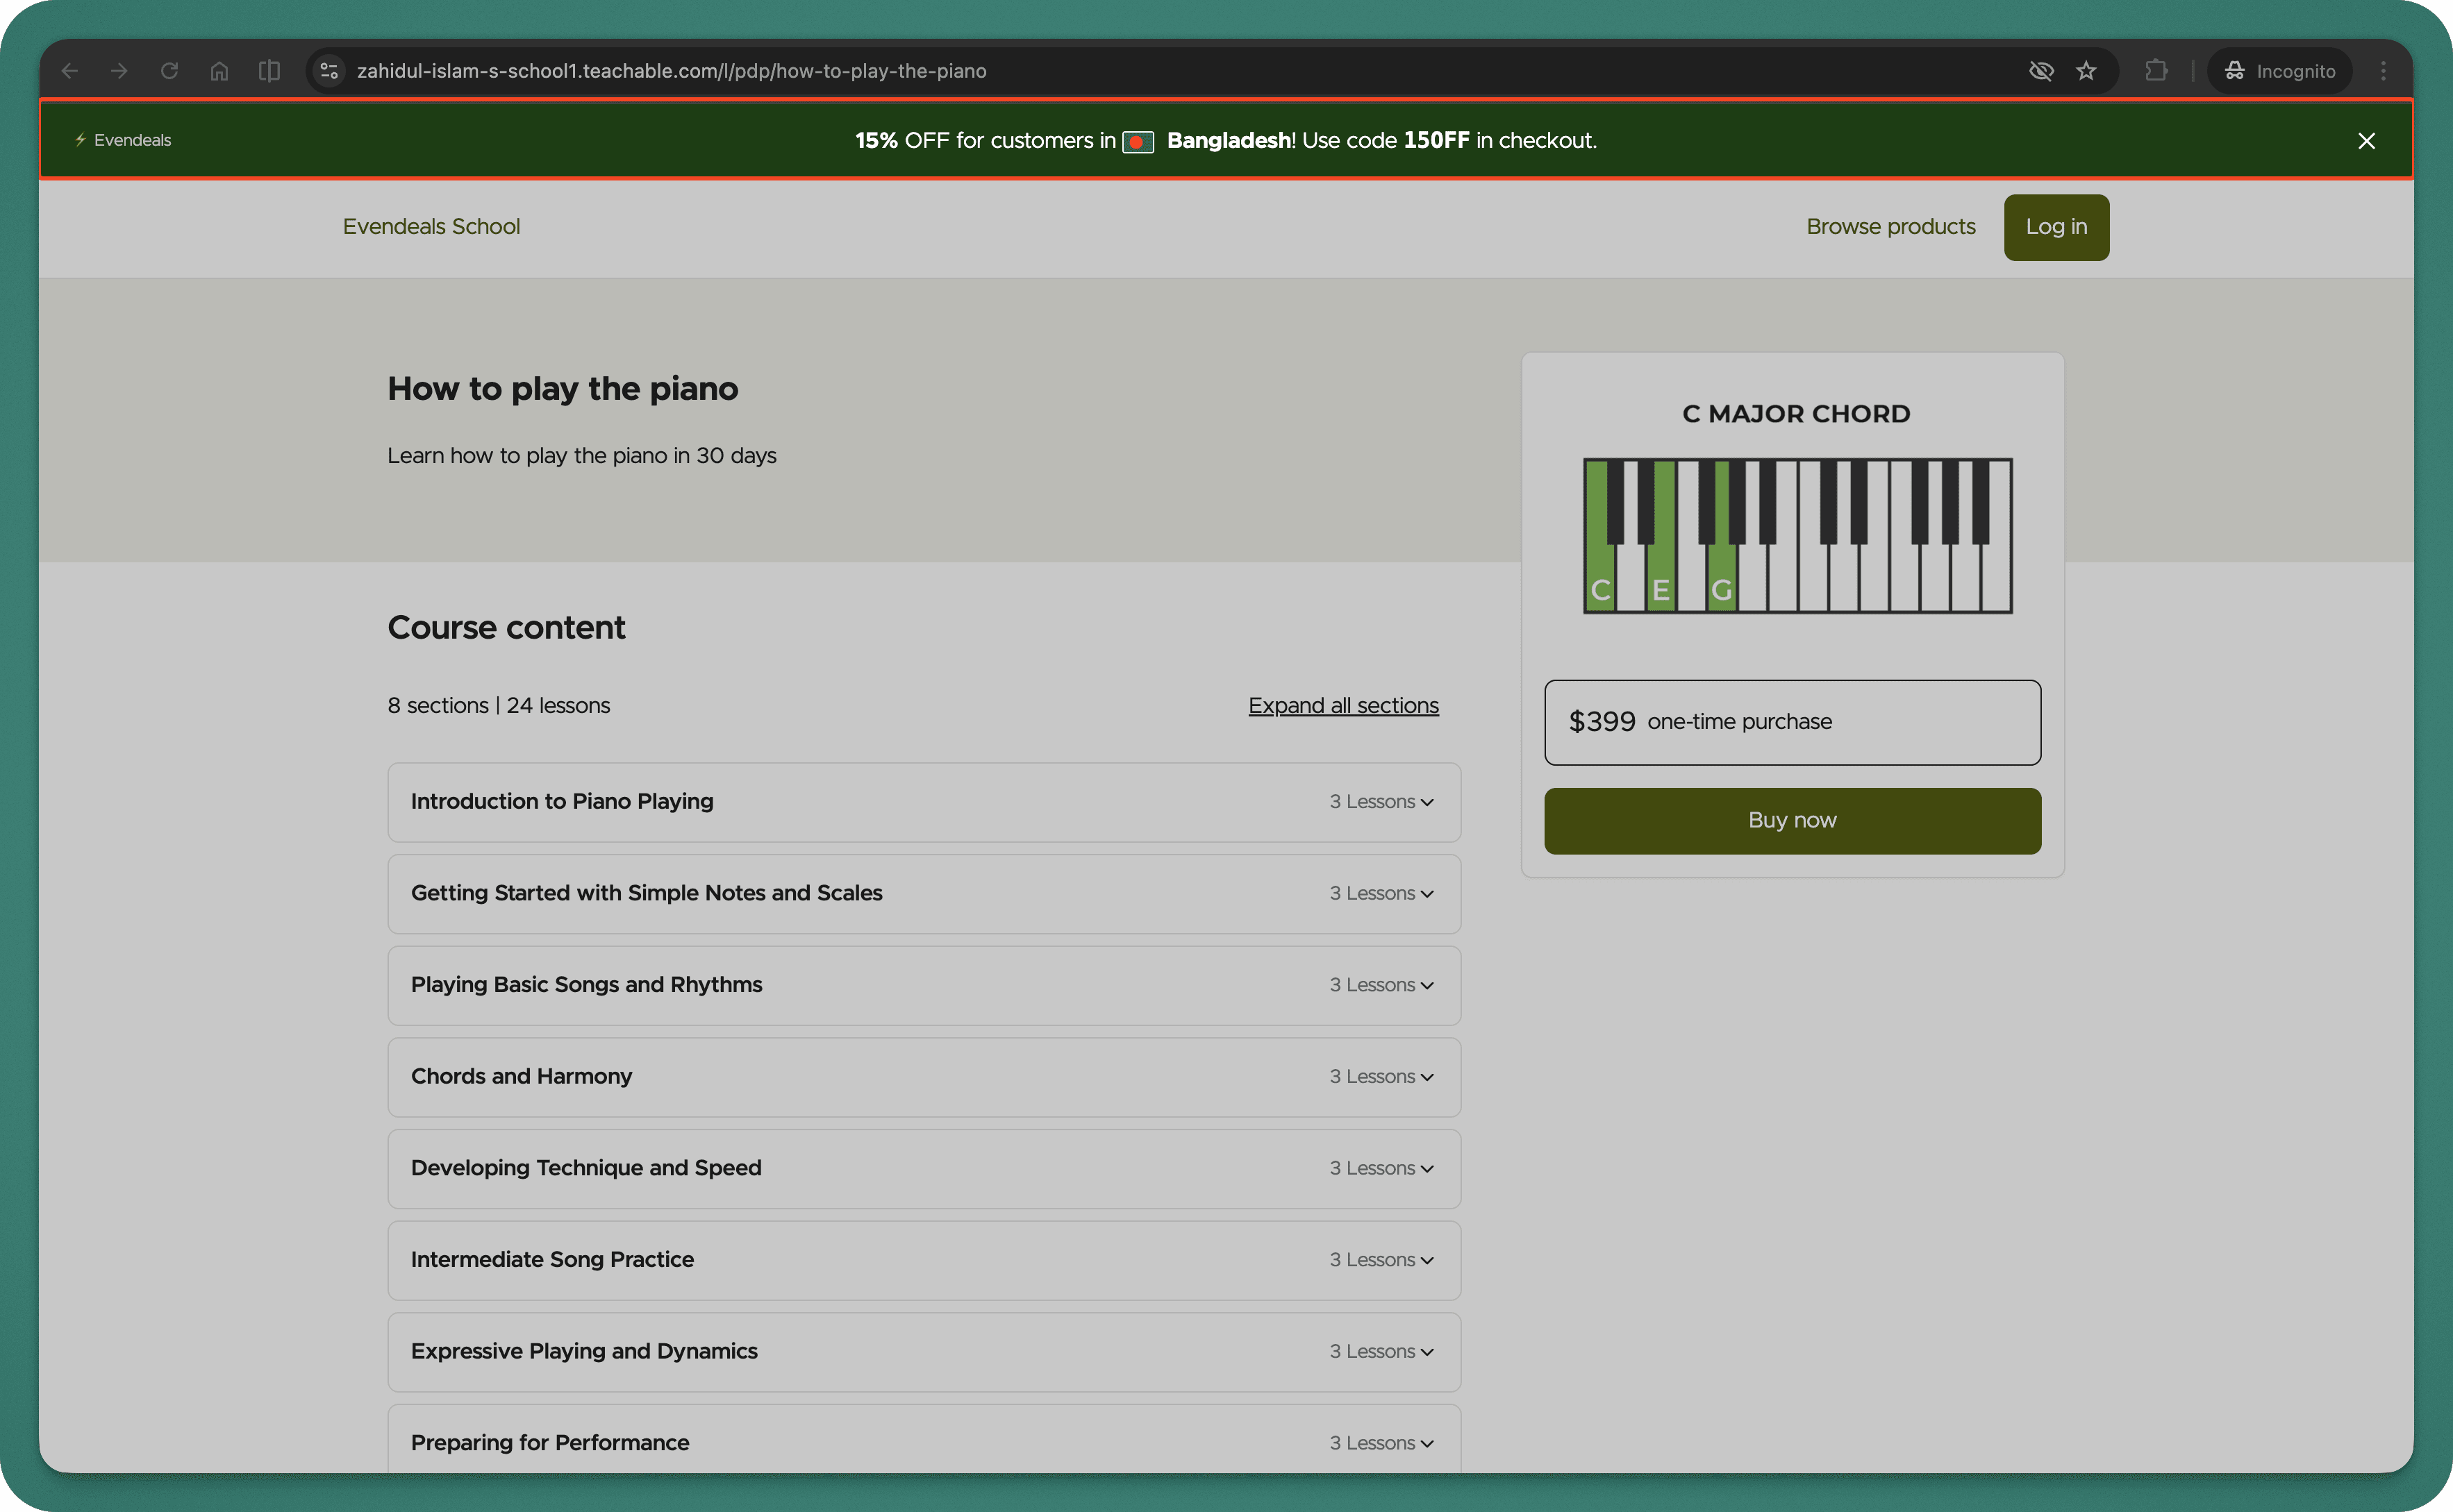2453x1512 pixels.
Task: Expand Intermediate Song Practice lessons chevron
Action: (x=1428, y=1261)
